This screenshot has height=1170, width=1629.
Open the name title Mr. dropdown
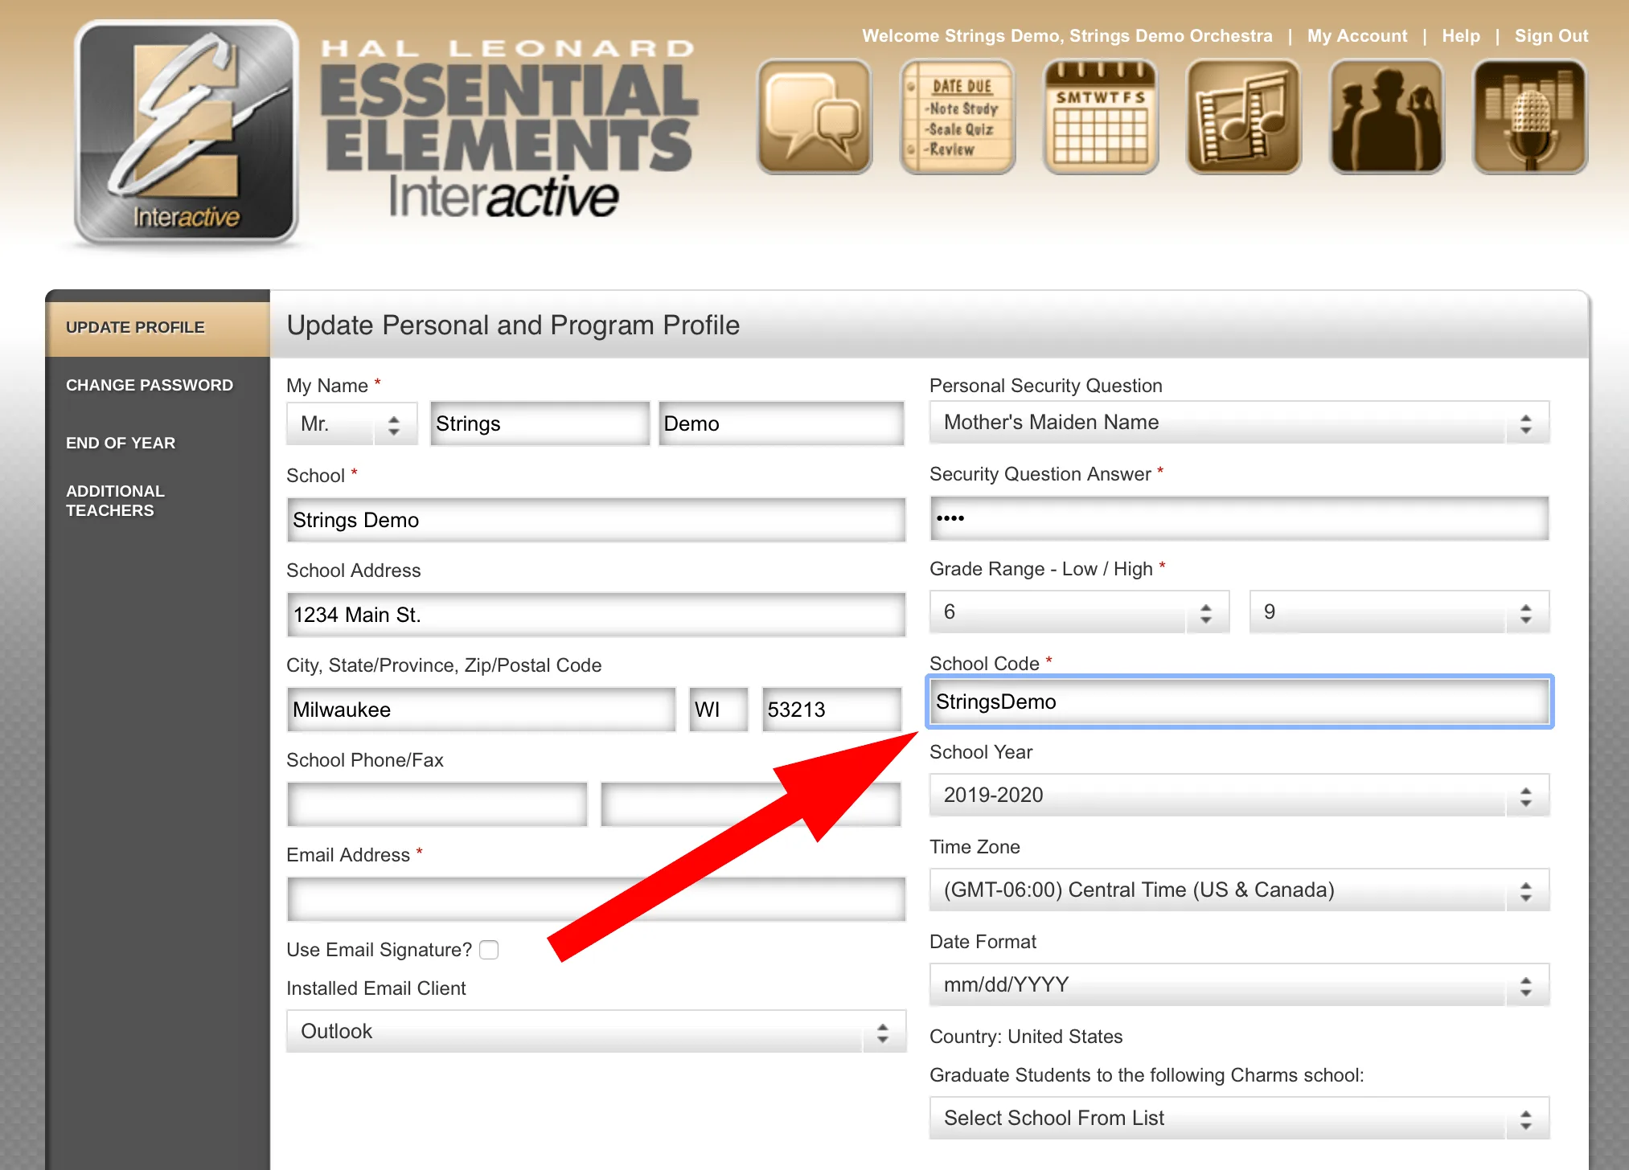pyautogui.click(x=352, y=423)
